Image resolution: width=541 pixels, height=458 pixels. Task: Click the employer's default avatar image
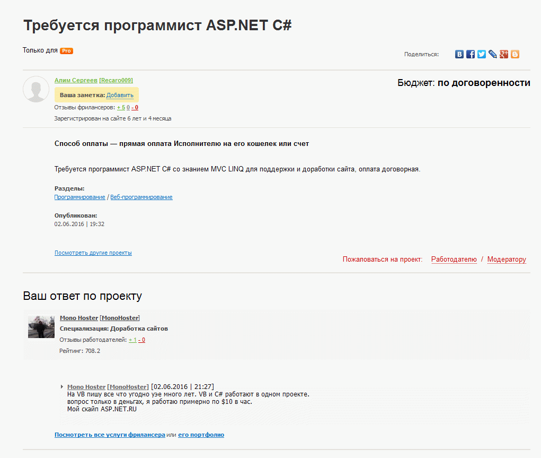click(x=36, y=89)
